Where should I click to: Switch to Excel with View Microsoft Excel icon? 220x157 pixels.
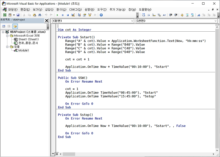[x=5, y=15]
